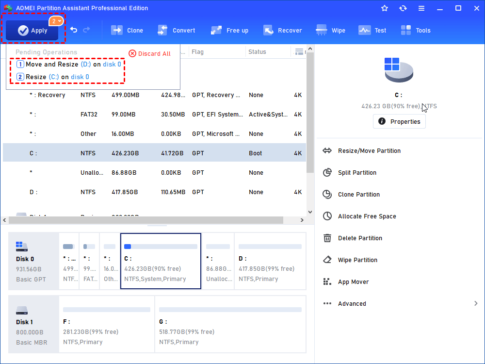The height and width of the screenshot is (364, 485).
Task: Click the scroll left arrow of horizontal scrollbar
Action: pos(4,220)
